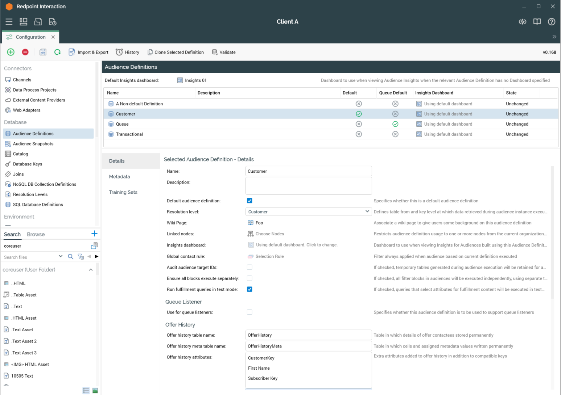Uncheck Default audience definition checkbox
The height and width of the screenshot is (395, 561).
coord(249,201)
